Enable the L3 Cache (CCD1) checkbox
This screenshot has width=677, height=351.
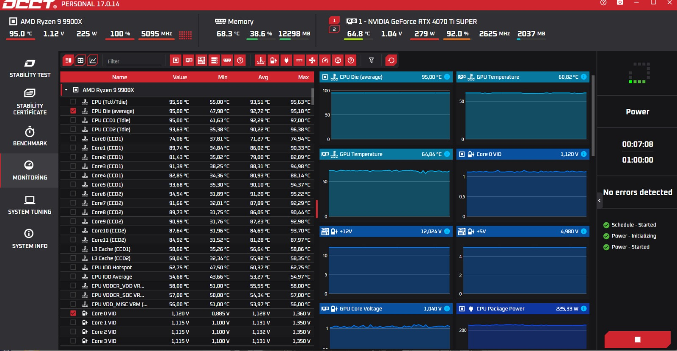pos(73,249)
